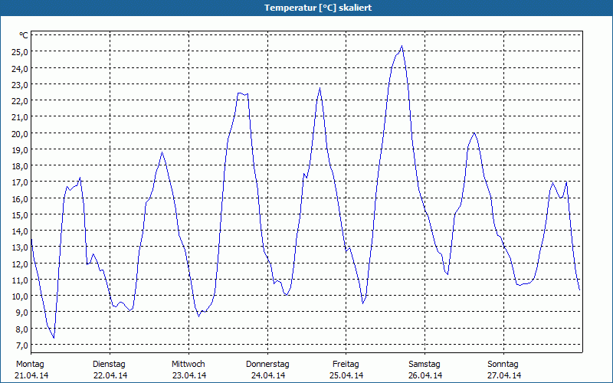Image resolution: width=613 pixels, height=383 pixels.
Task: Pick the Sonntag day label
Action: pos(503,364)
